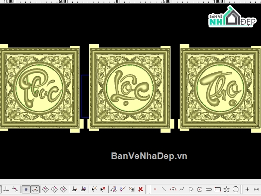Select the spline curve tool
Image resolution: width=261 pixels, height=196 pixels.
pos(182,189)
